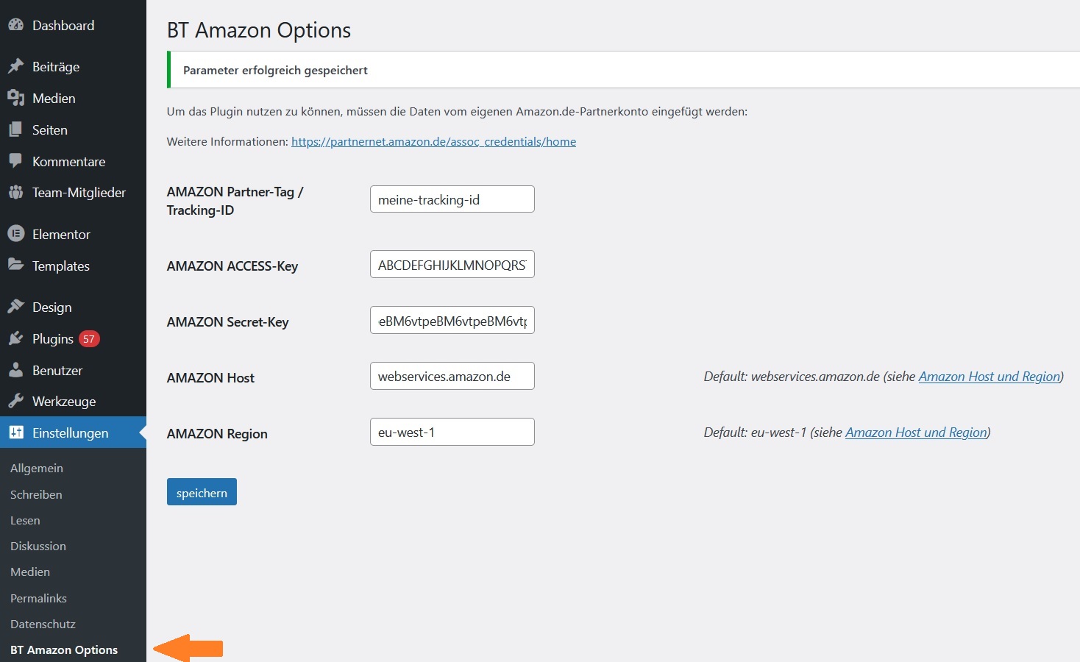Click the Partner-Tag / Tracking-ID field
1080x662 pixels.
coord(452,199)
